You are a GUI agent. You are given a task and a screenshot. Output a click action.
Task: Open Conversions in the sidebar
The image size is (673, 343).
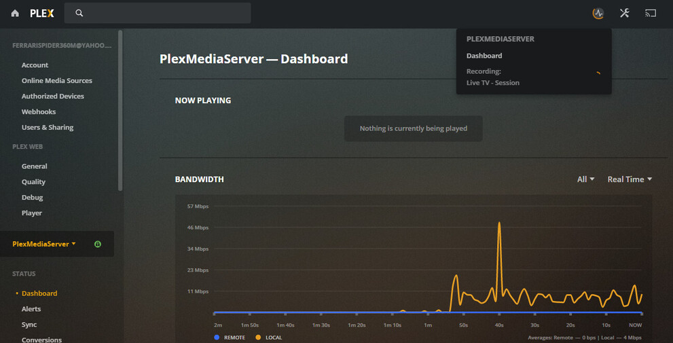point(41,340)
